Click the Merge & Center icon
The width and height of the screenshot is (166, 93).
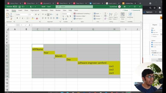click(x=57, y=18)
